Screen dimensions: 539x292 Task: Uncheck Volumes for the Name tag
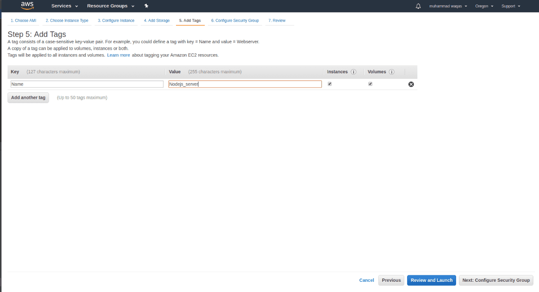click(x=370, y=84)
